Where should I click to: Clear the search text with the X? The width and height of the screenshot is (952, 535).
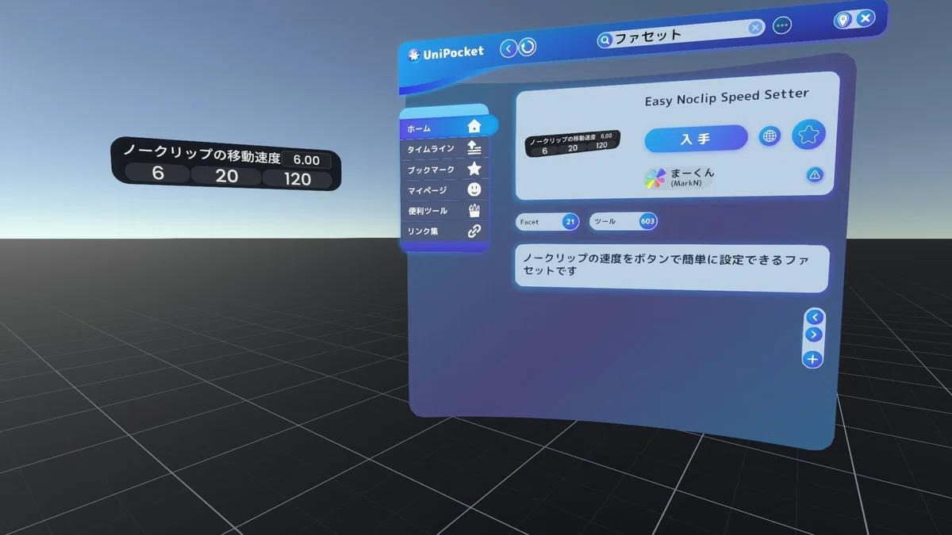click(755, 28)
